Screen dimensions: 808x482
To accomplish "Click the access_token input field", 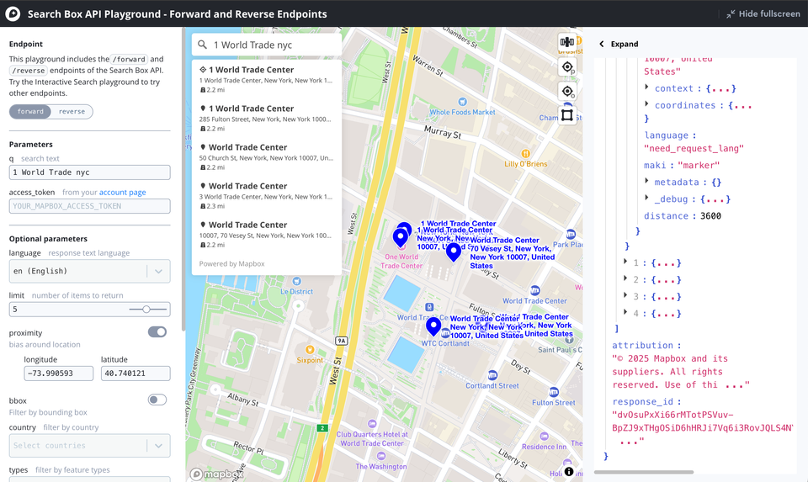I will [89, 206].
